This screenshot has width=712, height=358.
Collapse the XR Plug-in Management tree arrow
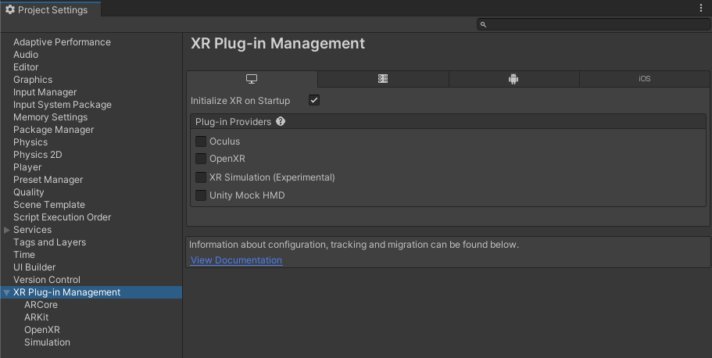pyautogui.click(x=7, y=292)
